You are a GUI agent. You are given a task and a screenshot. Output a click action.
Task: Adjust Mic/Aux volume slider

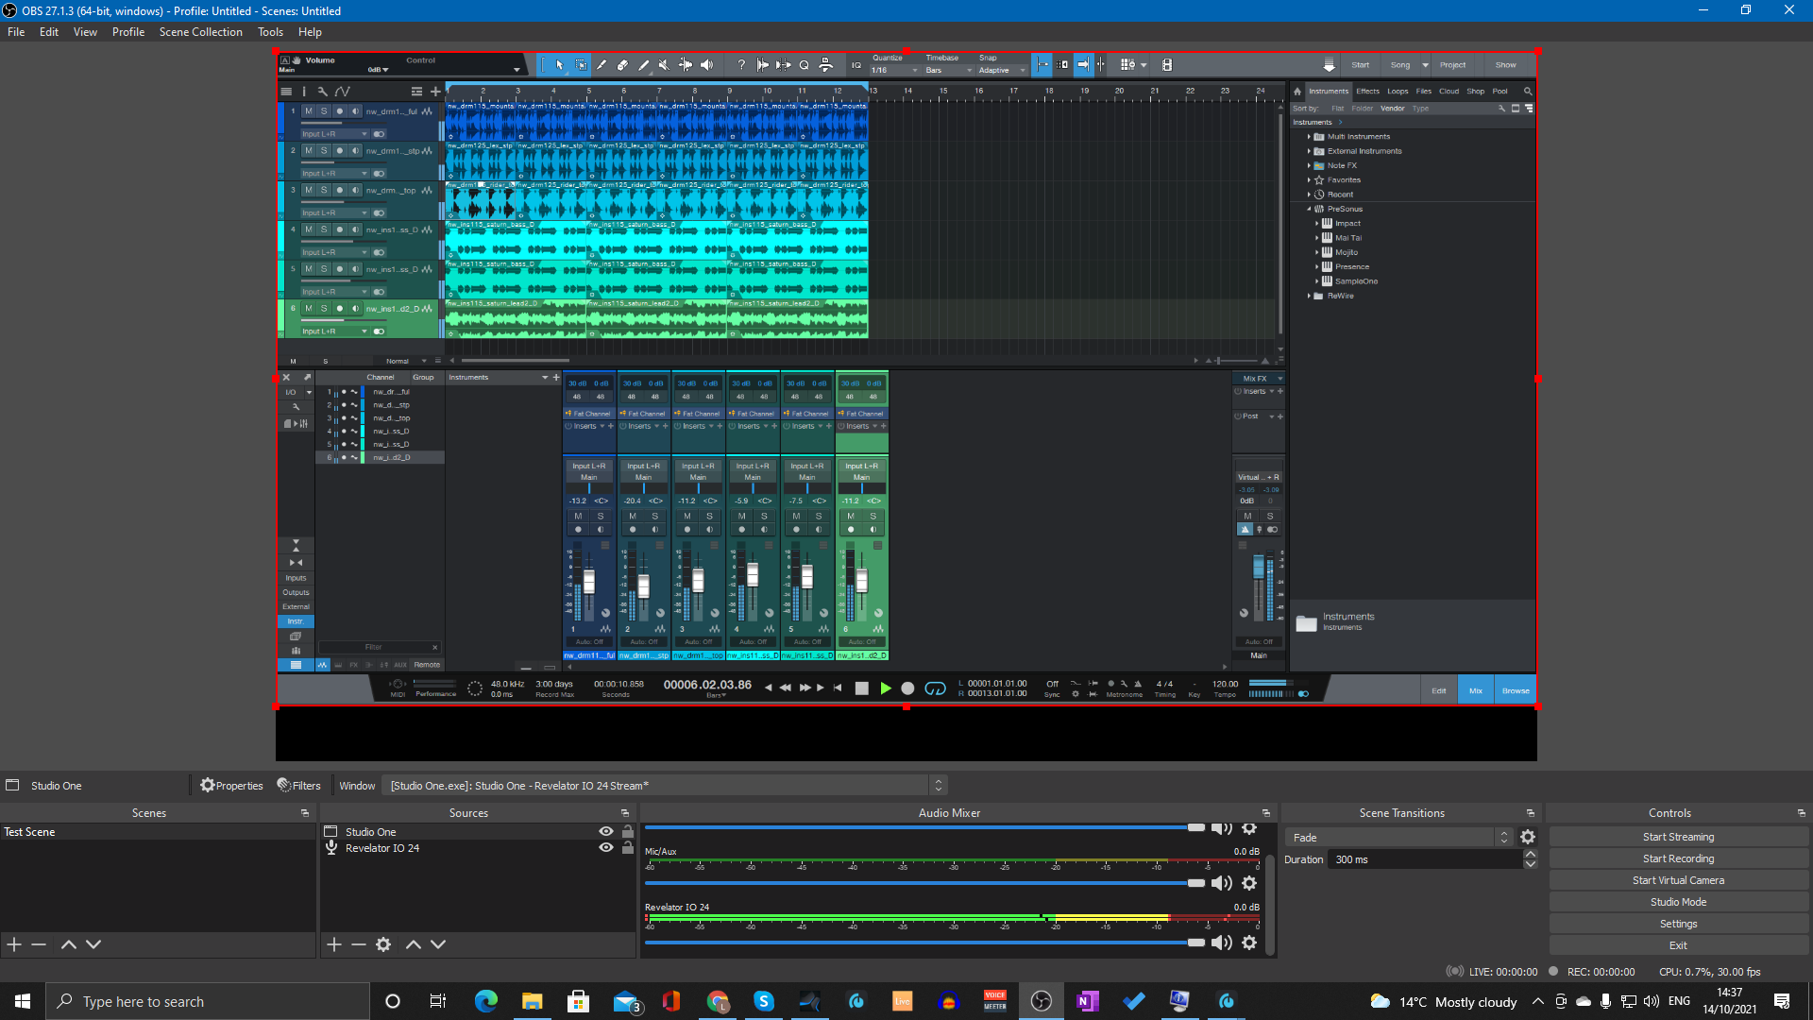924,883
